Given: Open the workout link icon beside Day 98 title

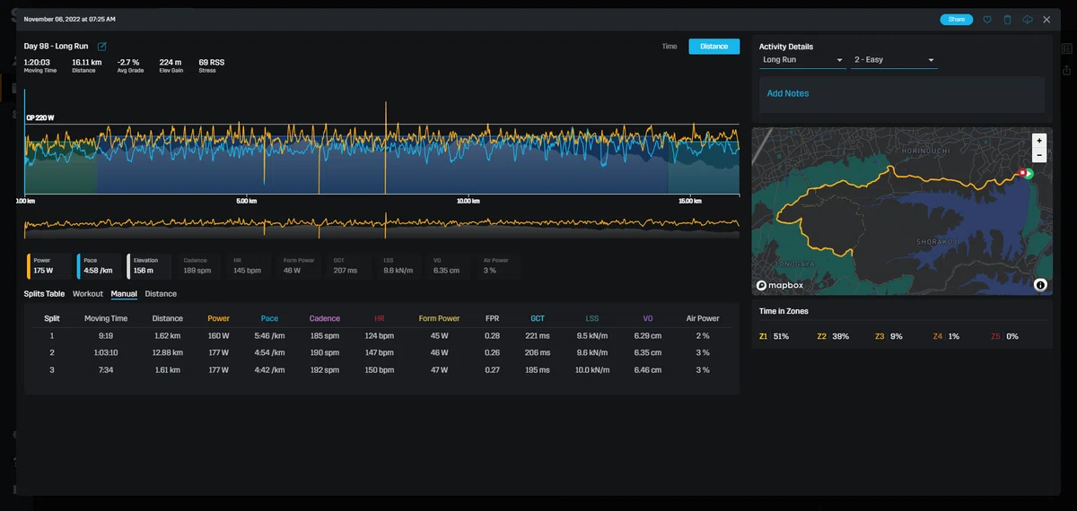Looking at the screenshot, I should click(x=101, y=47).
